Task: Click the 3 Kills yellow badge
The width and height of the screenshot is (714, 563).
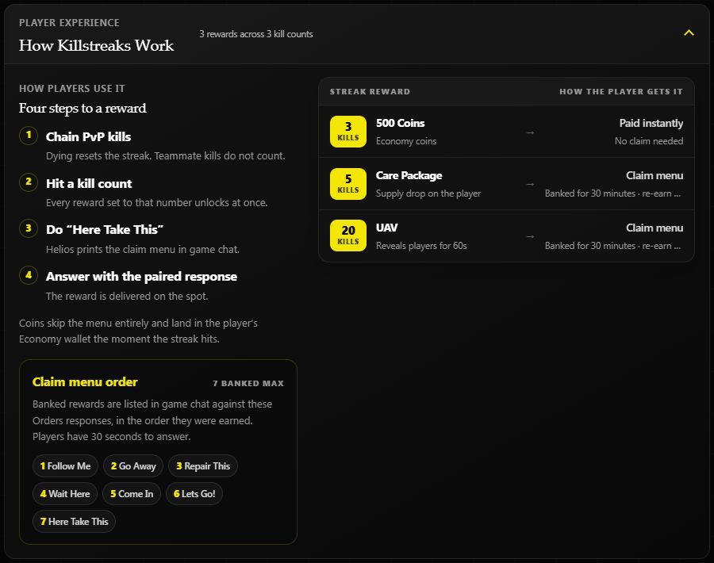Action: pos(348,132)
